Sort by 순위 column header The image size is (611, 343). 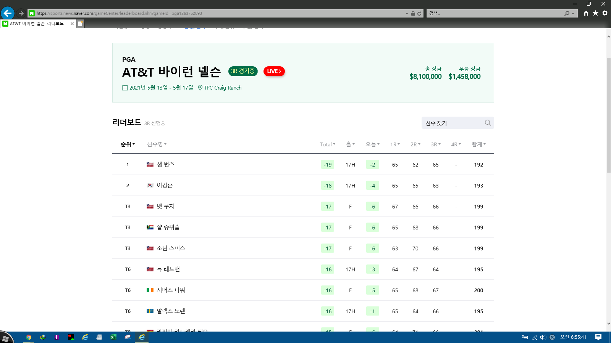[128, 144]
